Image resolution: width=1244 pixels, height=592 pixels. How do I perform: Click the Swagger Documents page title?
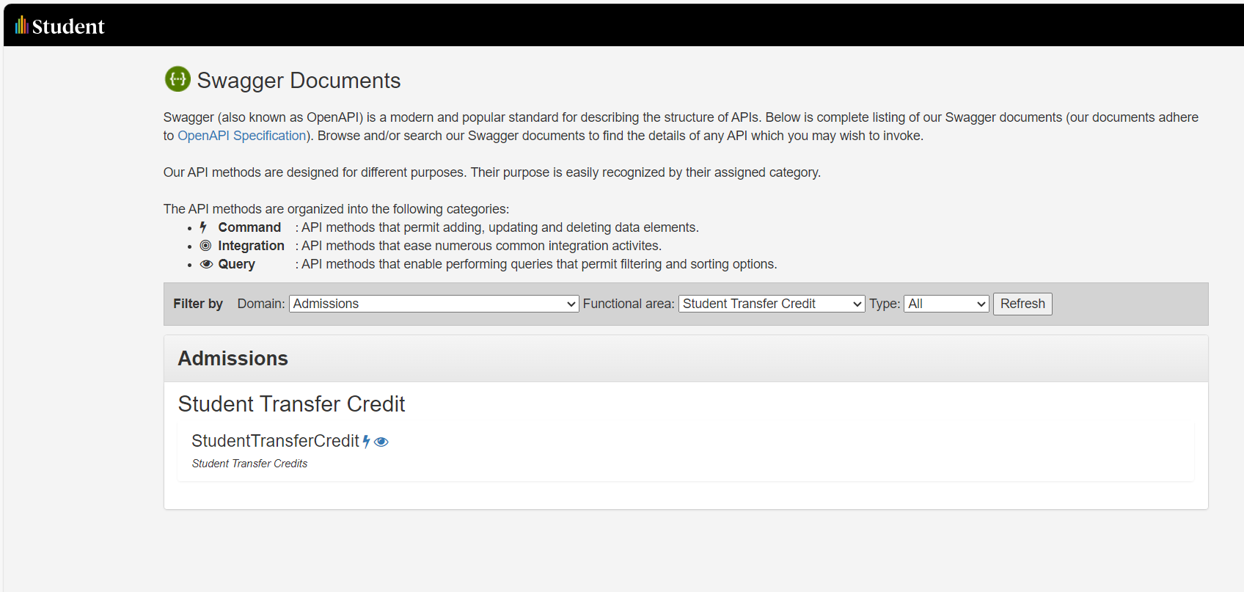(x=299, y=80)
